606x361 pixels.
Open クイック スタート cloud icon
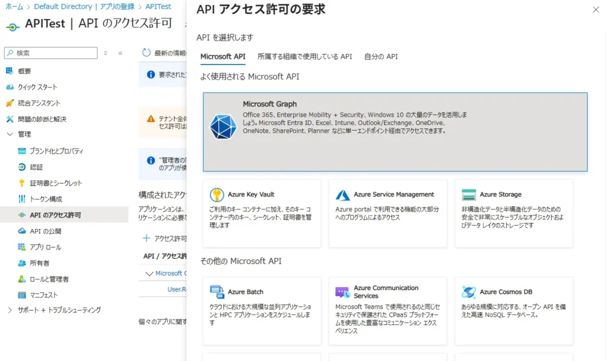point(9,87)
